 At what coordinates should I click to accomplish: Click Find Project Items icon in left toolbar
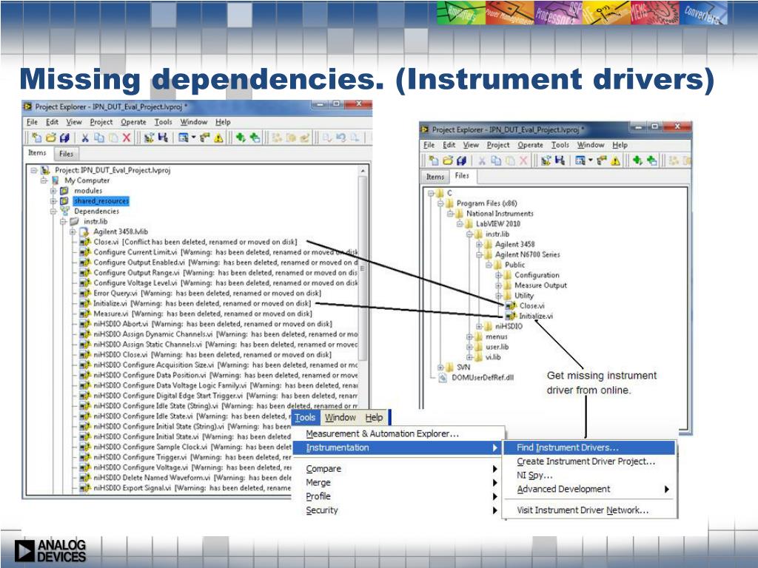click(205, 138)
